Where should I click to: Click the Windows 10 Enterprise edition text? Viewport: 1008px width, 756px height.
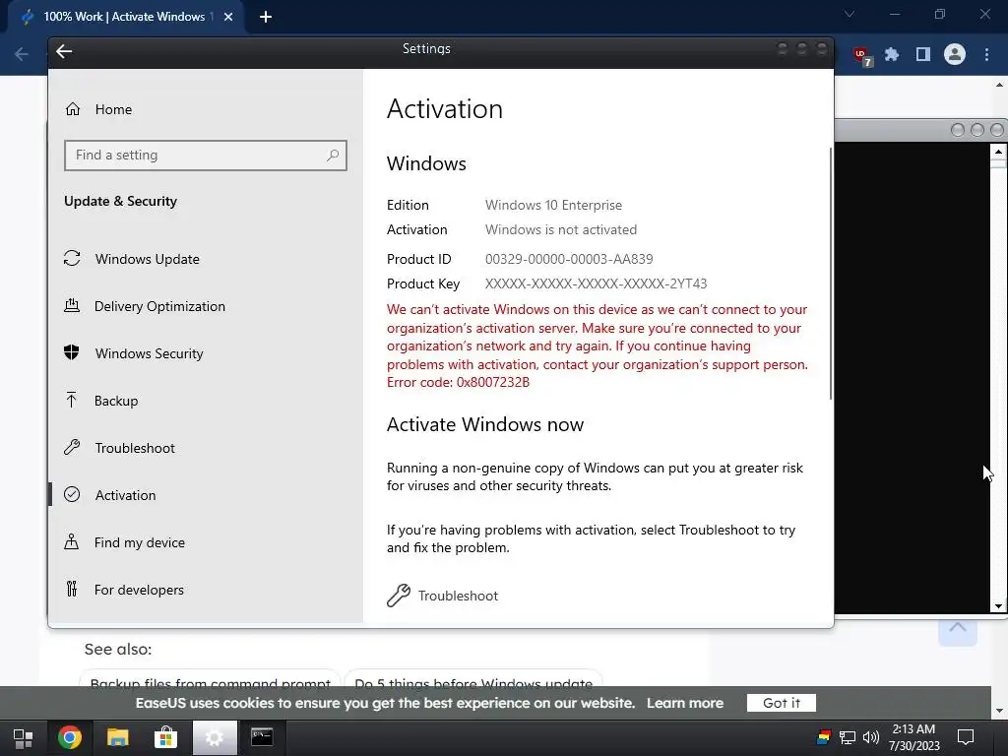pyautogui.click(x=553, y=205)
